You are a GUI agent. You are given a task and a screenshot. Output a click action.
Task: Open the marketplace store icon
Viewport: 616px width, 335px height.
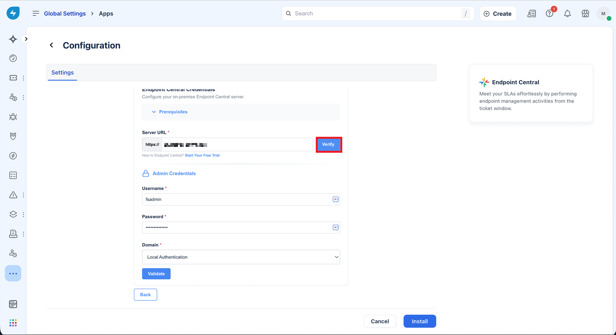pos(585,14)
